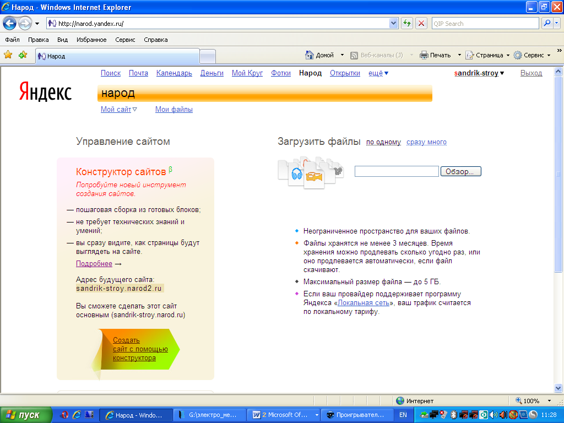Open the Поиск link
This screenshot has width=564, height=423.
click(x=111, y=73)
